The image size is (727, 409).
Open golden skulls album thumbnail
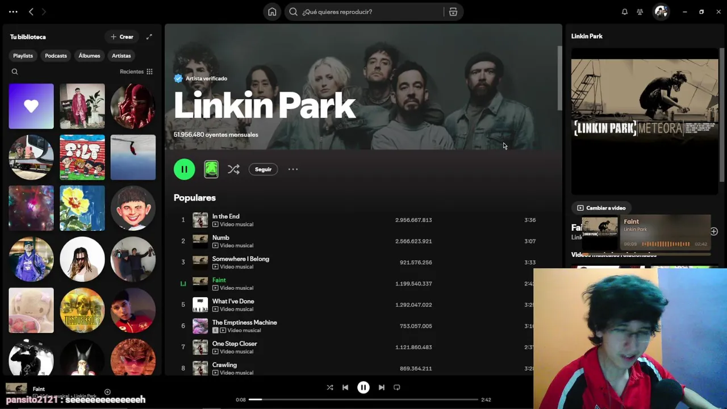[x=82, y=310]
